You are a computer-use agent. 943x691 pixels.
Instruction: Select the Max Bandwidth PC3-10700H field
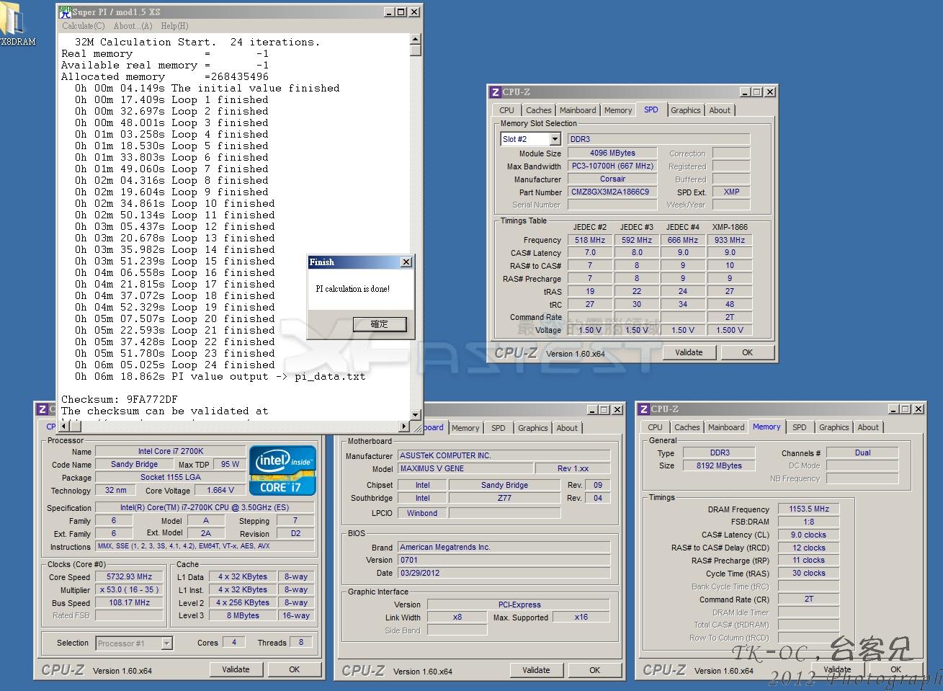tap(612, 166)
